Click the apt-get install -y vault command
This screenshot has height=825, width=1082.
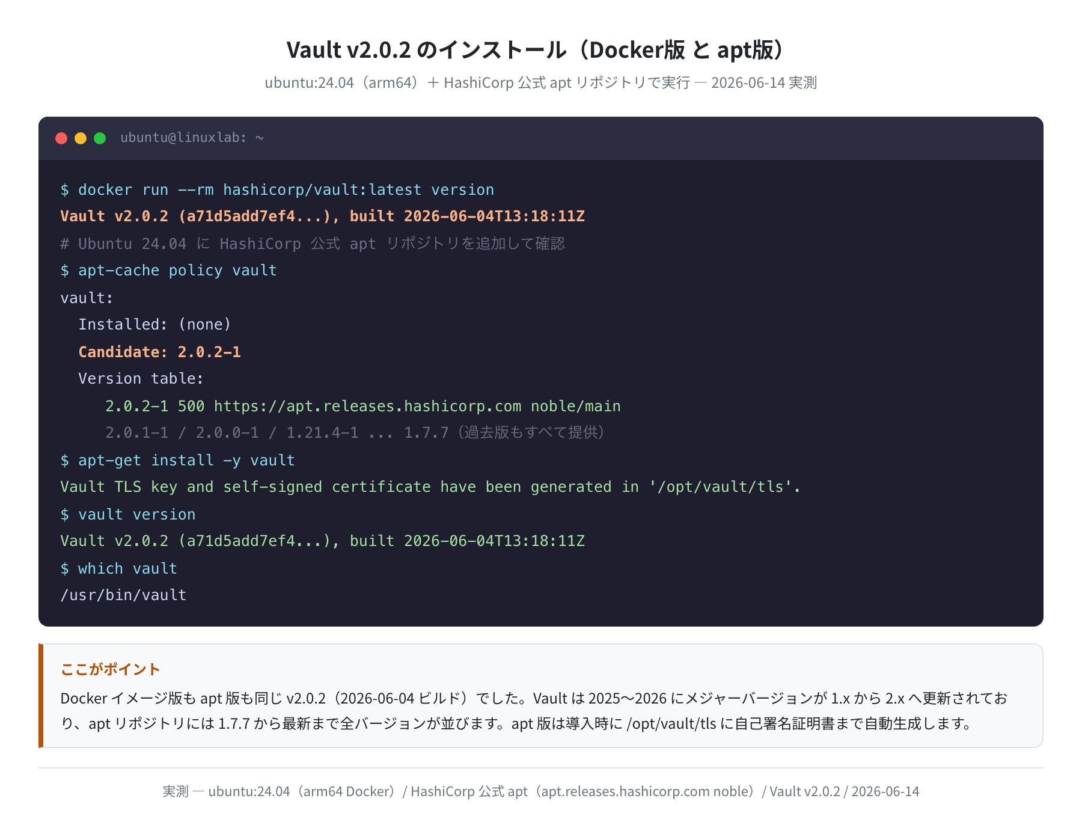pyautogui.click(x=178, y=461)
